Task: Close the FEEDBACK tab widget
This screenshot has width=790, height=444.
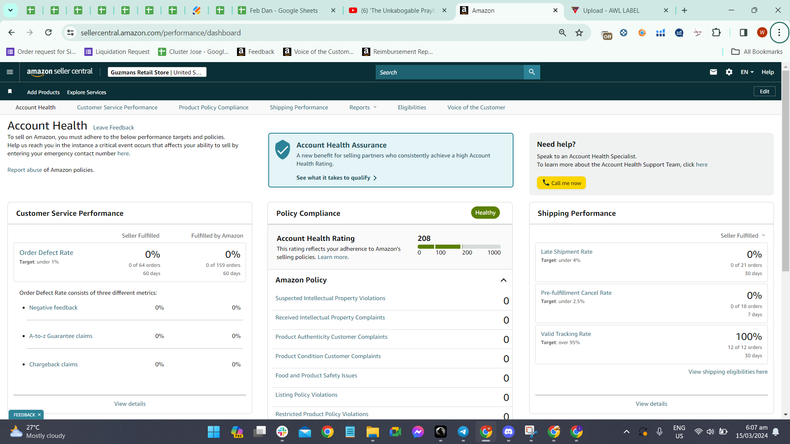Action: (x=39, y=415)
